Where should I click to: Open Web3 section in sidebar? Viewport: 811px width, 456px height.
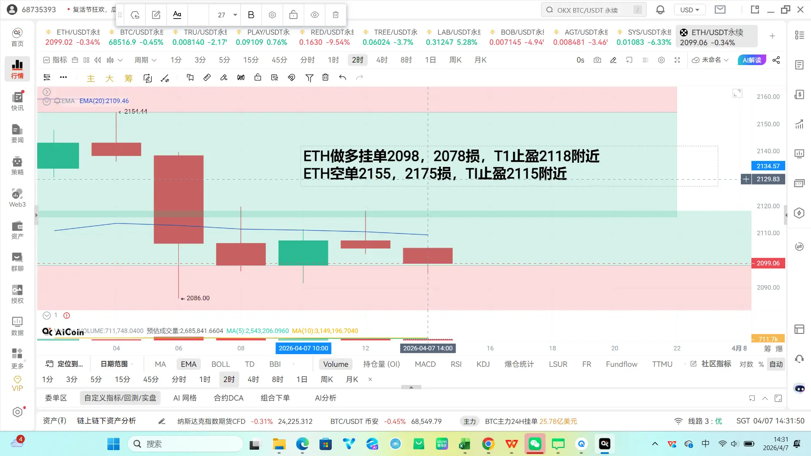[x=17, y=198]
